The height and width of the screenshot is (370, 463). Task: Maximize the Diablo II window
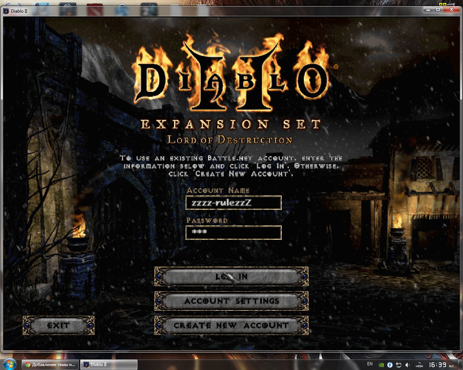(x=438, y=10)
